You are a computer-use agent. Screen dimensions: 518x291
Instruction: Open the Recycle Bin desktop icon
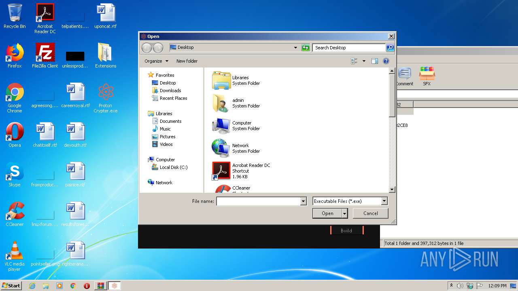pyautogui.click(x=15, y=16)
